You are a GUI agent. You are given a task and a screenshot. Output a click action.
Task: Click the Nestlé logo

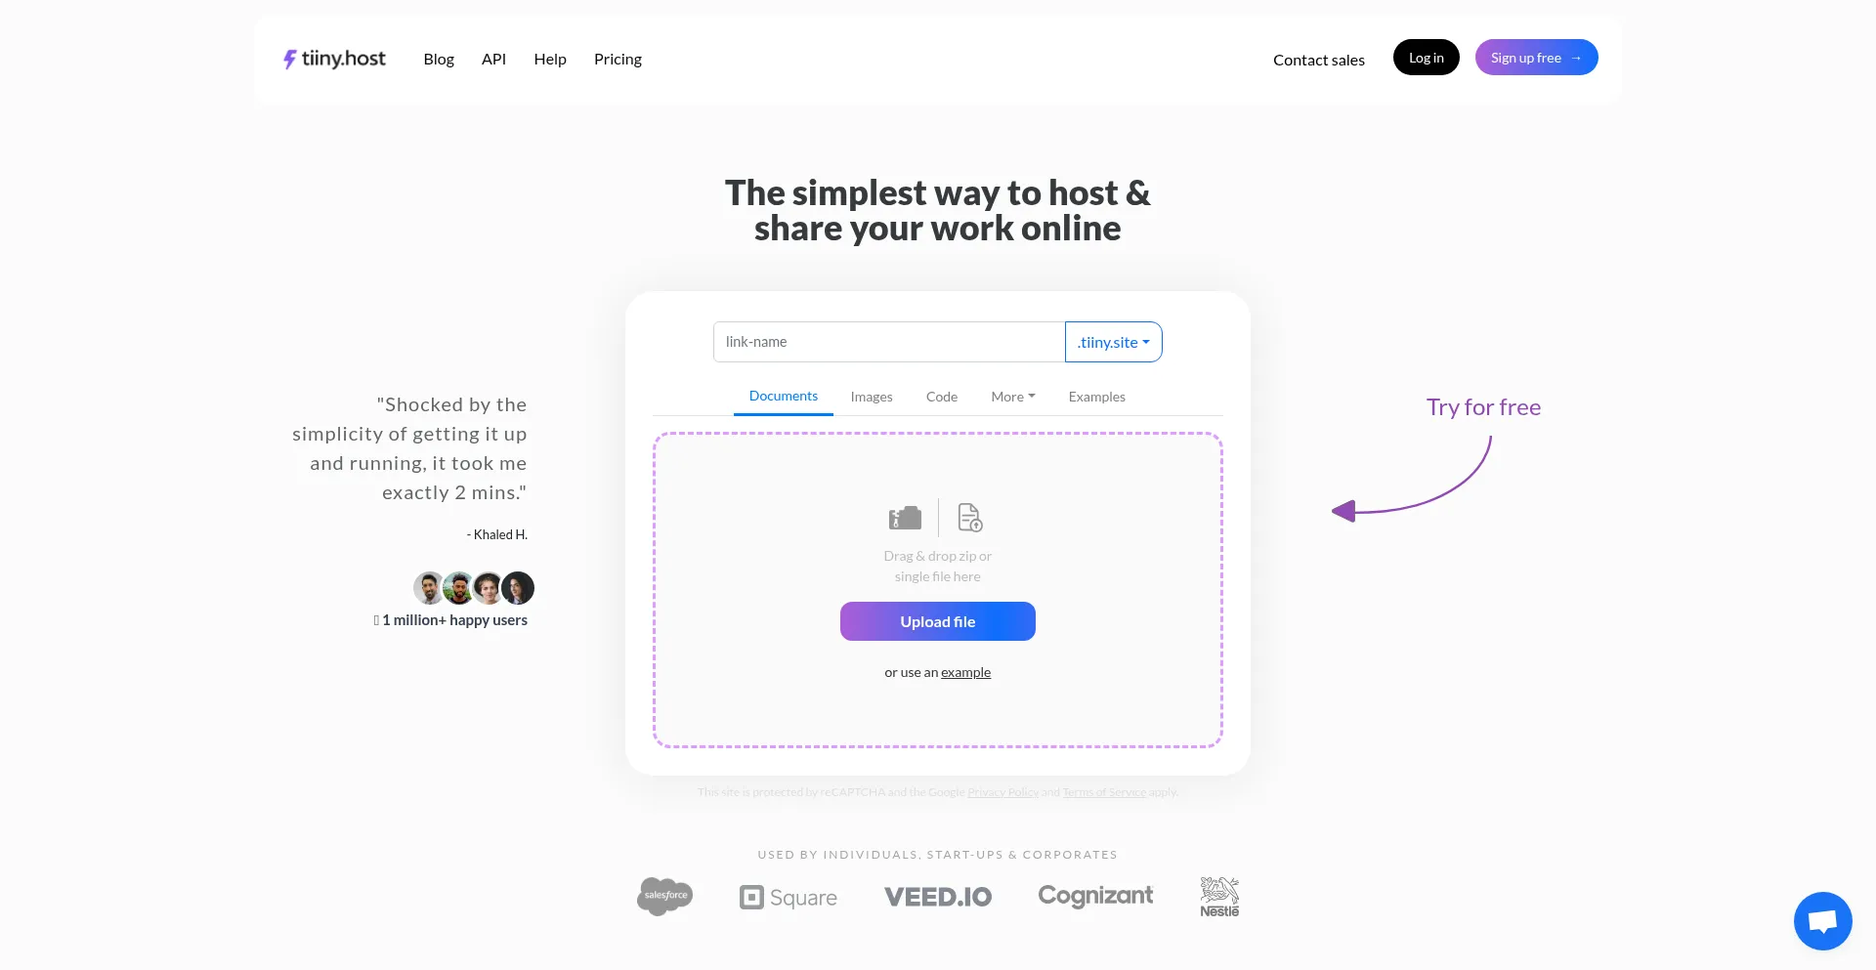point(1219,897)
